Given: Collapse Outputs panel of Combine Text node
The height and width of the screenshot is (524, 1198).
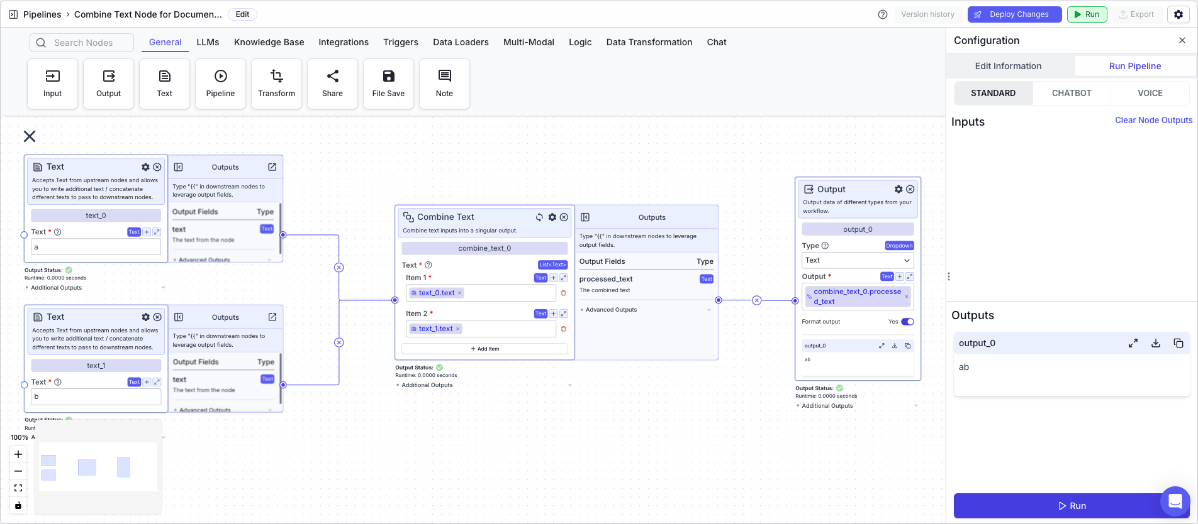Looking at the screenshot, I should pyautogui.click(x=585, y=217).
